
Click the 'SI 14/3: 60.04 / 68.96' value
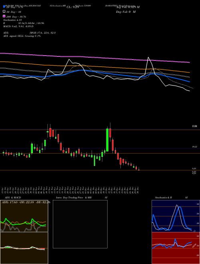pos(31,23)
